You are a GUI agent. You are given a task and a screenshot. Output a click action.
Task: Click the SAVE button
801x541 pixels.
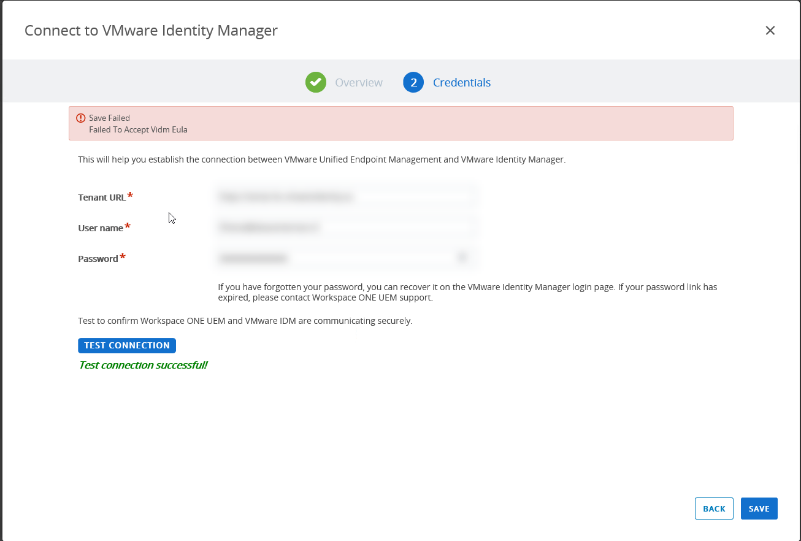click(x=759, y=508)
